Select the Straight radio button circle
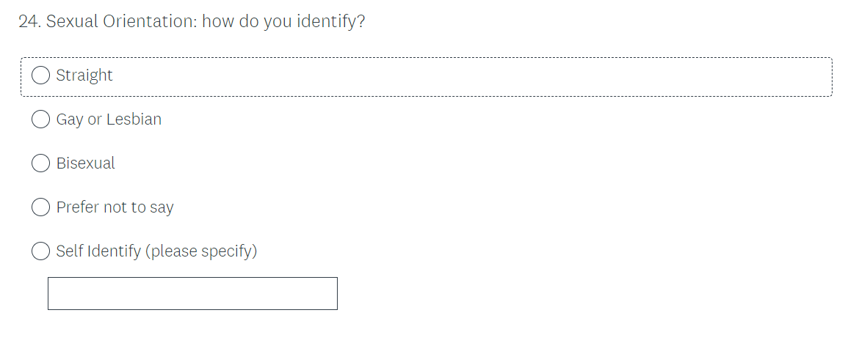The height and width of the screenshot is (343, 845). pos(41,75)
